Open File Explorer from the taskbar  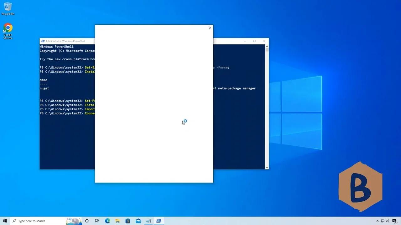pos(117,221)
